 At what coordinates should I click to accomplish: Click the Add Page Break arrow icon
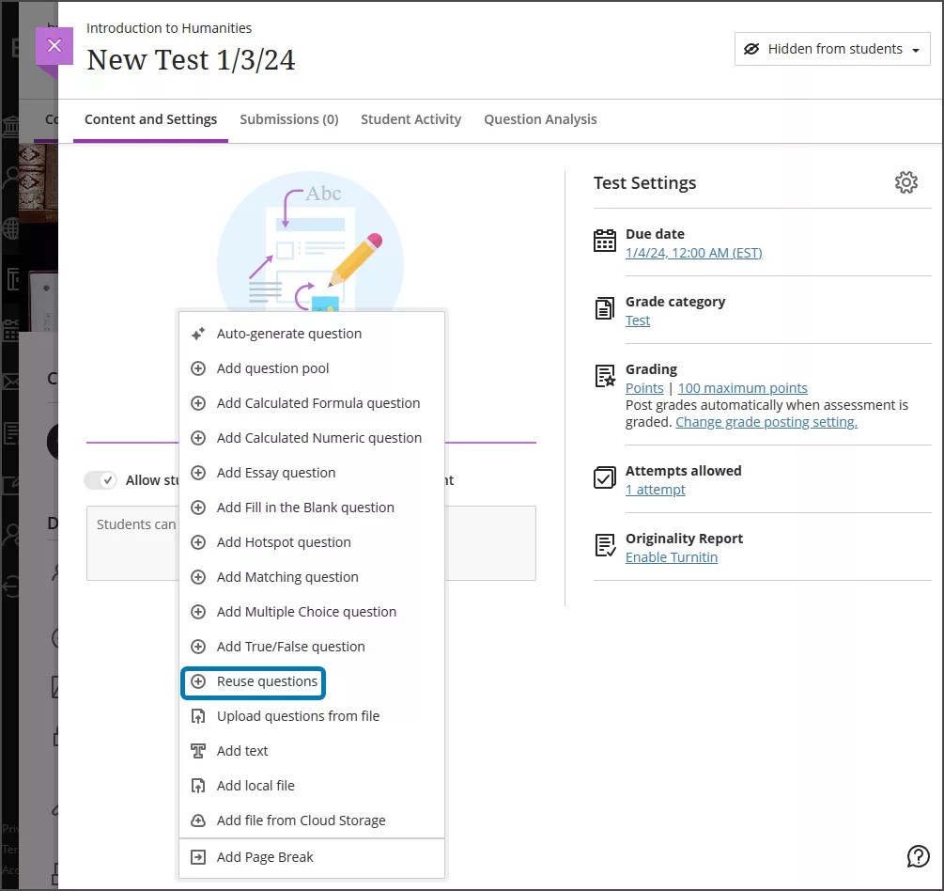[198, 856]
